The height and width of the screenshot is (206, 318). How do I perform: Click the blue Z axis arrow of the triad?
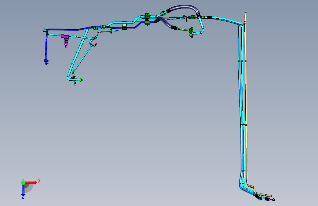[x=23, y=190]
